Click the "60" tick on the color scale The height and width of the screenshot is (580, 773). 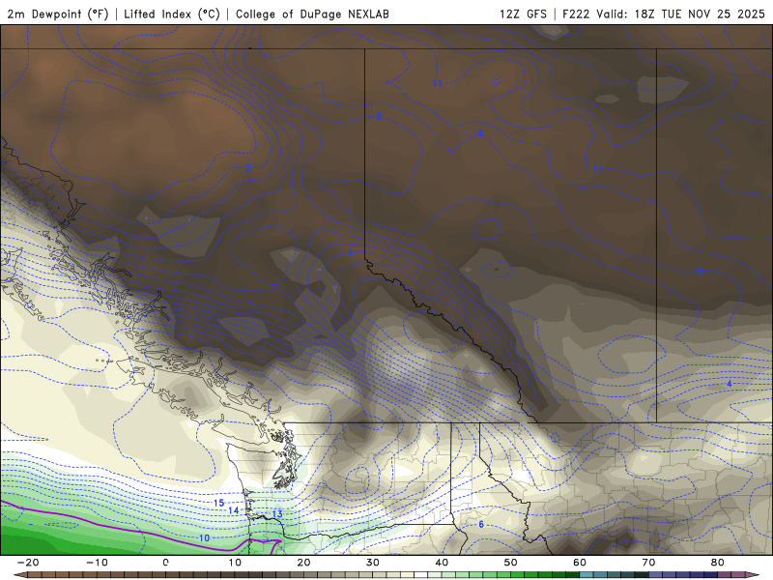(580, 563)
